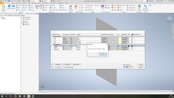Check the Key box for width parameter
This screenshot has height=98, width=174.
tap(129, 48)
